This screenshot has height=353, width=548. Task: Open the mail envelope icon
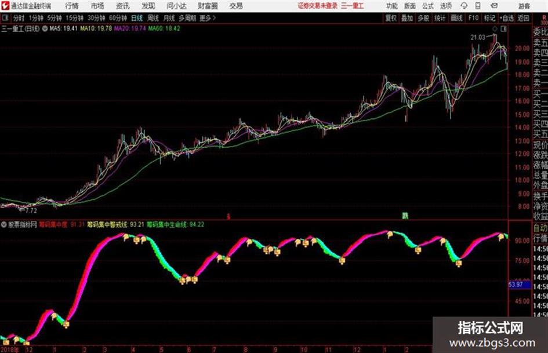494,6
